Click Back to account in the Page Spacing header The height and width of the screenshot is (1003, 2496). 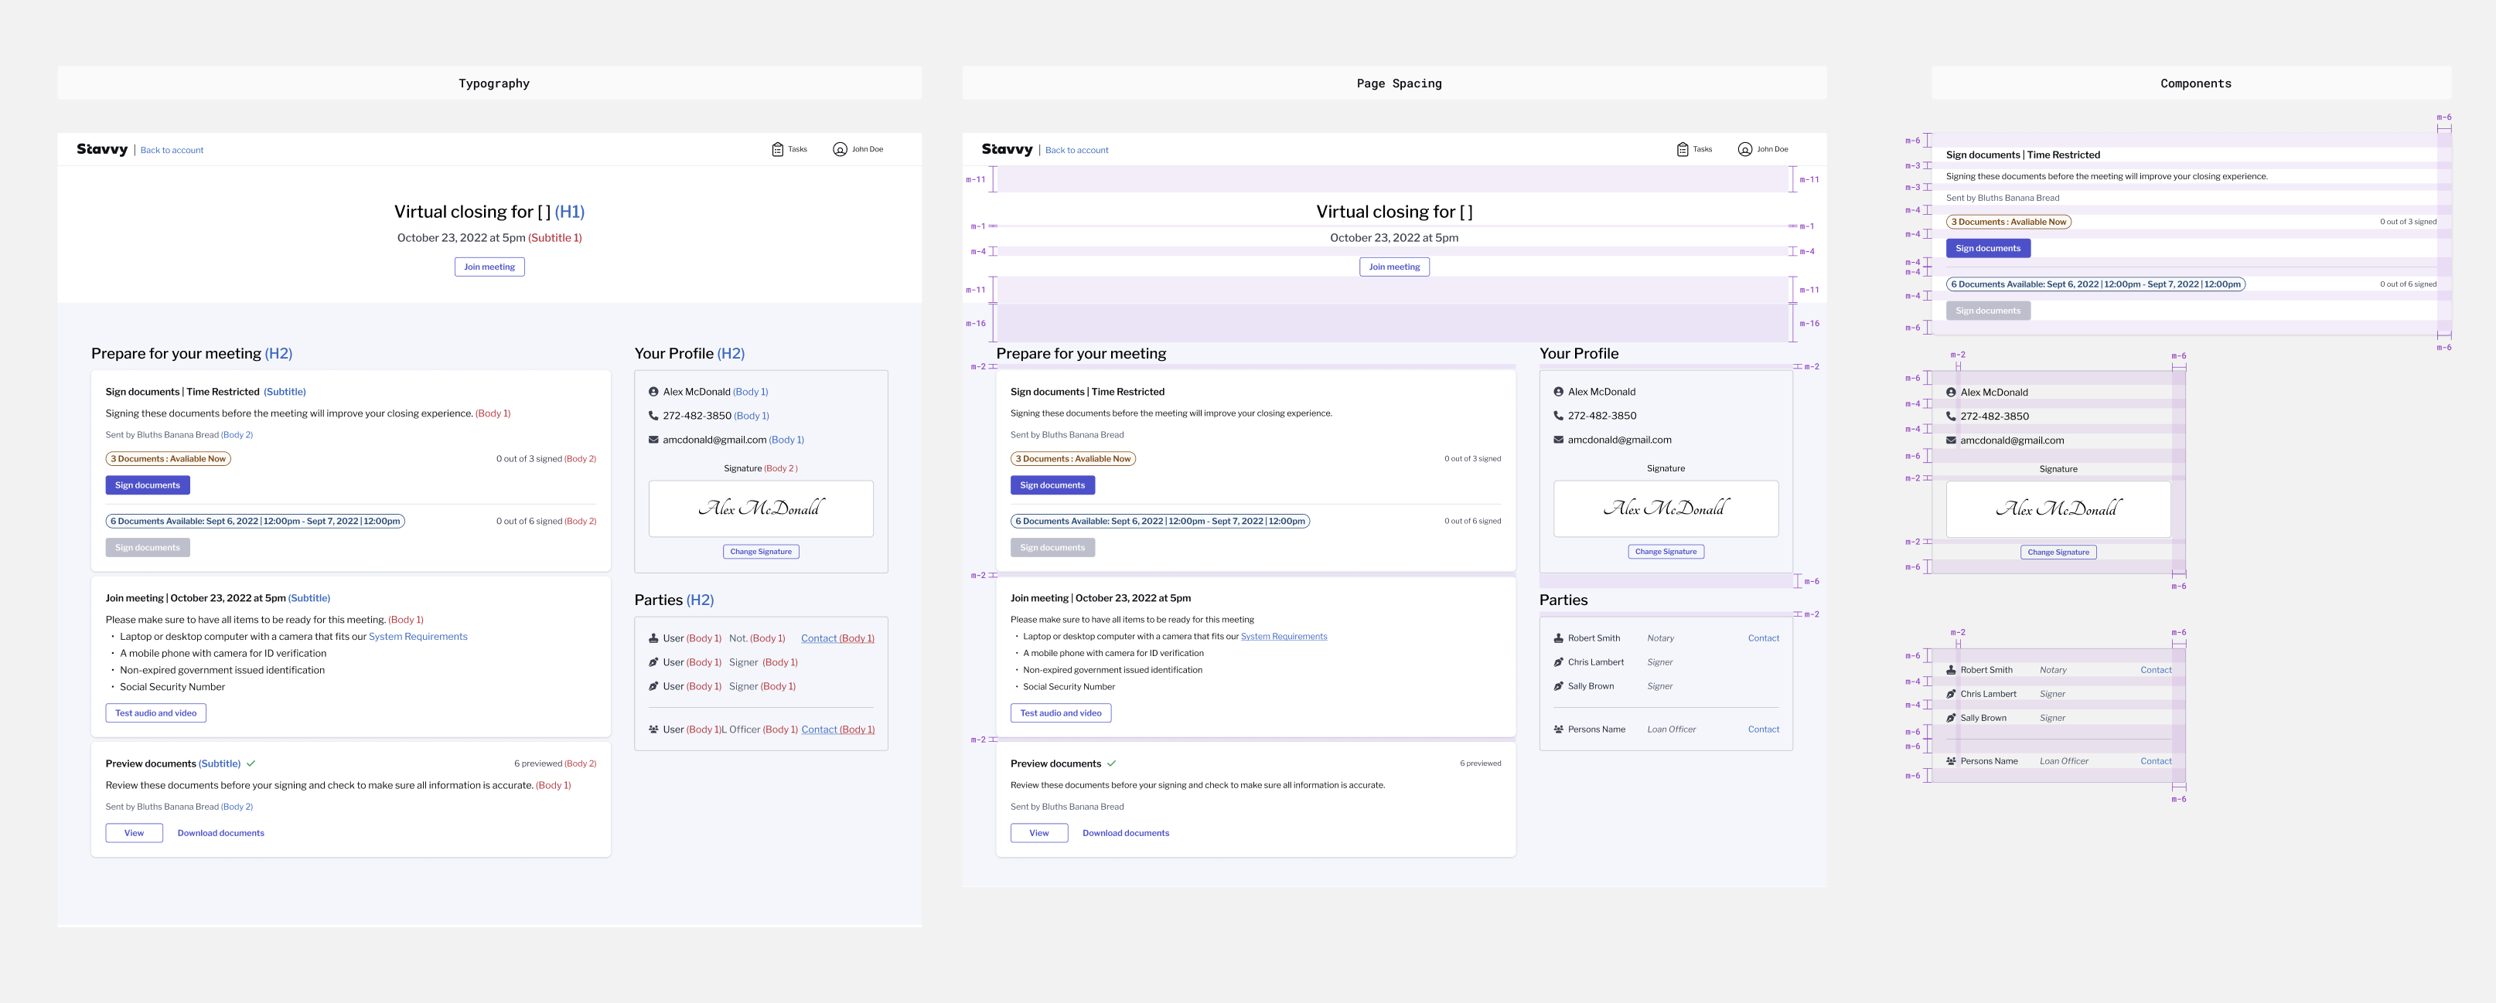(1076, 150)
